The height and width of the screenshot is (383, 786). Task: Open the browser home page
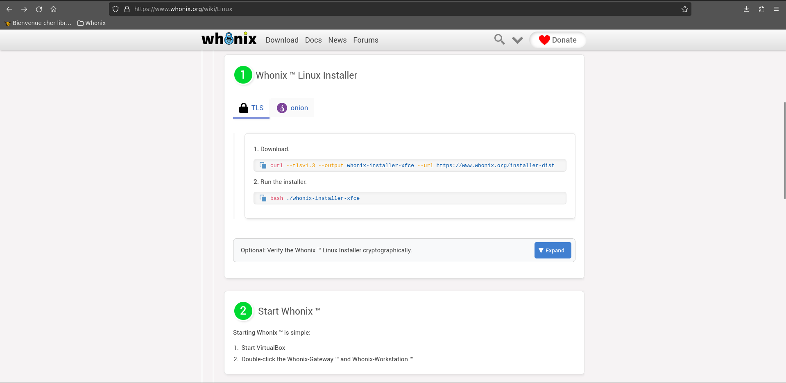coord(53,9)
